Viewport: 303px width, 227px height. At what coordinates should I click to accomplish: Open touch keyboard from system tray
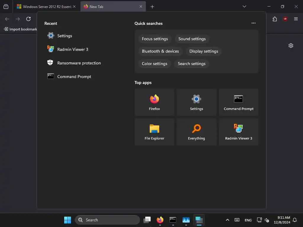pos(237,220)
